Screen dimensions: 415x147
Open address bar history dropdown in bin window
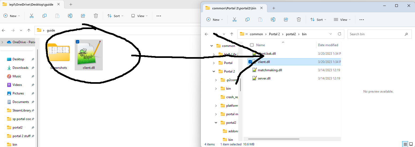[x=331, y=34]
